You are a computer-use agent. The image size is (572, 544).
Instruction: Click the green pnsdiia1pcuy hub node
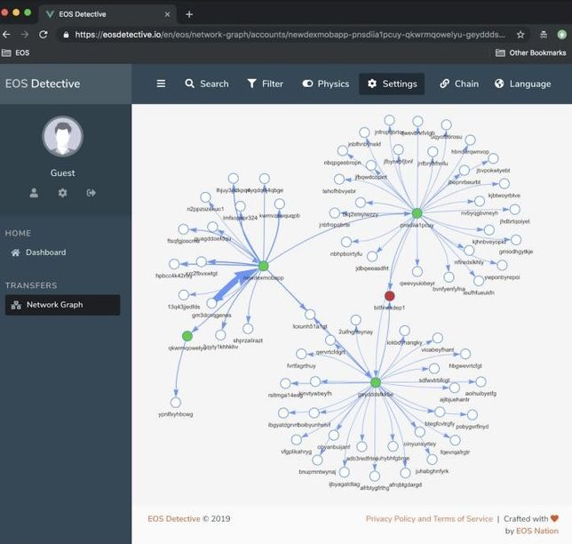[417, 213]
